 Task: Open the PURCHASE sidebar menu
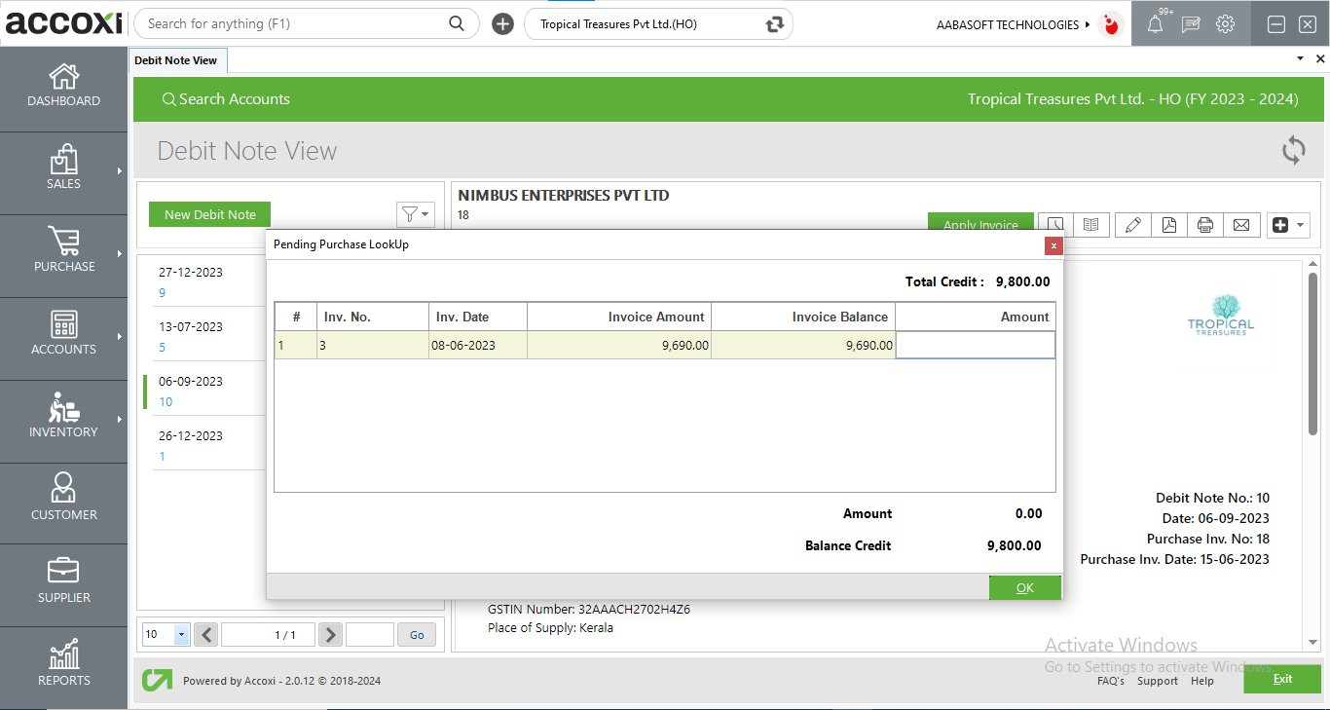(63, 255)
